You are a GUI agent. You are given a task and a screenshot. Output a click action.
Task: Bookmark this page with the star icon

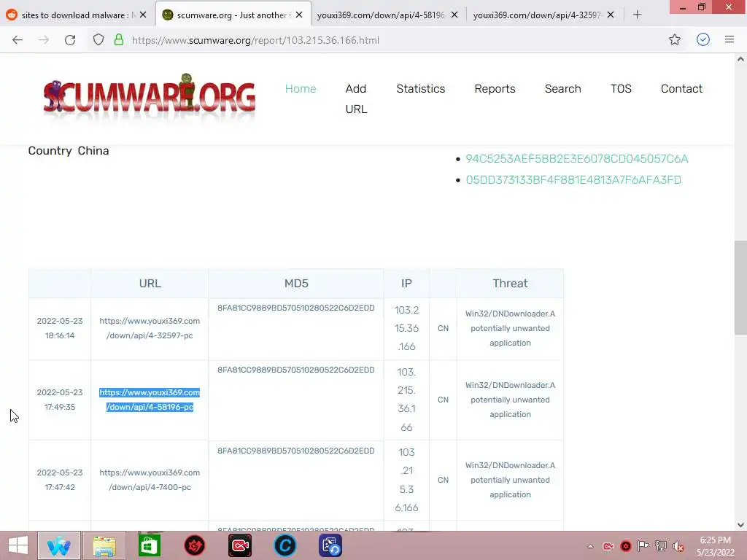[675, 40]
